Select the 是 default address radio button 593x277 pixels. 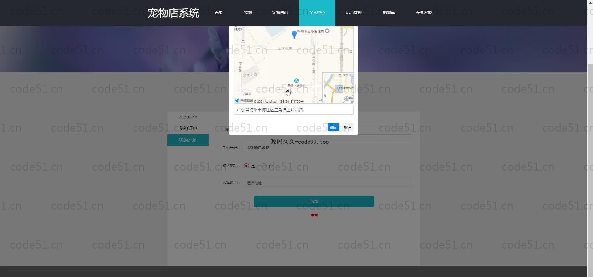(246, 166)
